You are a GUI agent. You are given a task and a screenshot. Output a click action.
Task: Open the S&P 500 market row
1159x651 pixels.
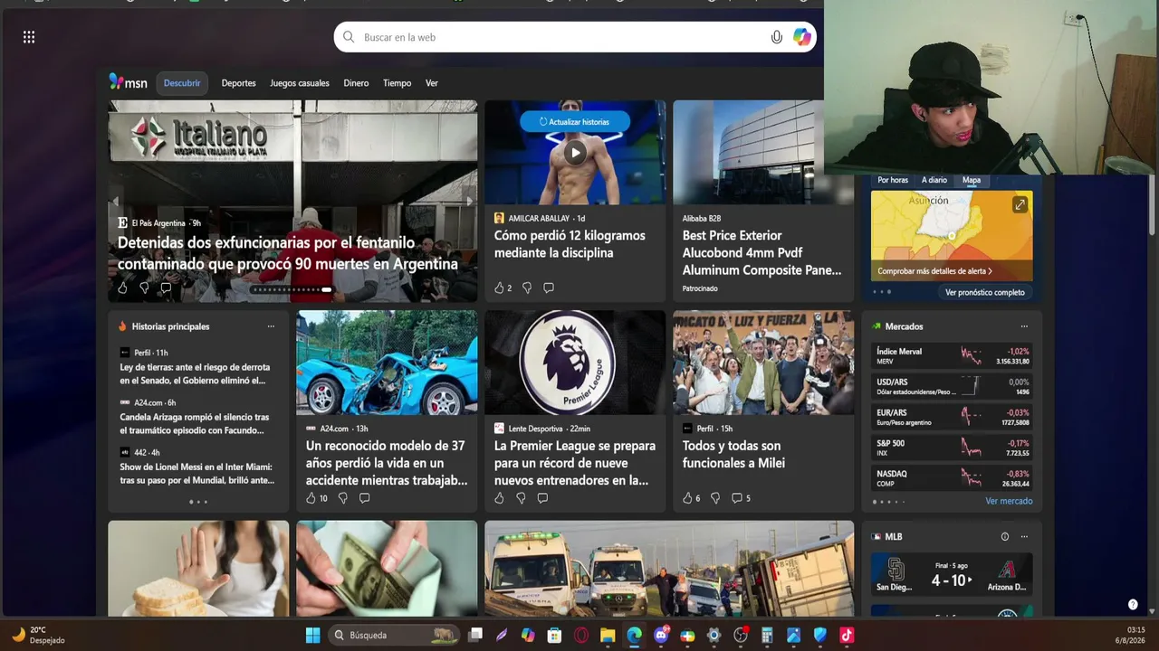(x=953, y=448)
